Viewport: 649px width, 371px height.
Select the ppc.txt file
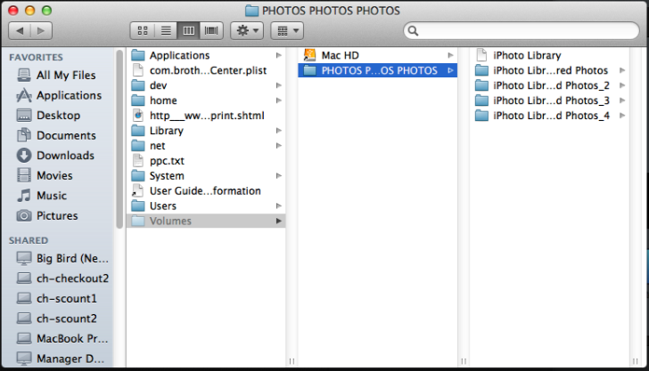pyautogui.click(x=206, y=161)
